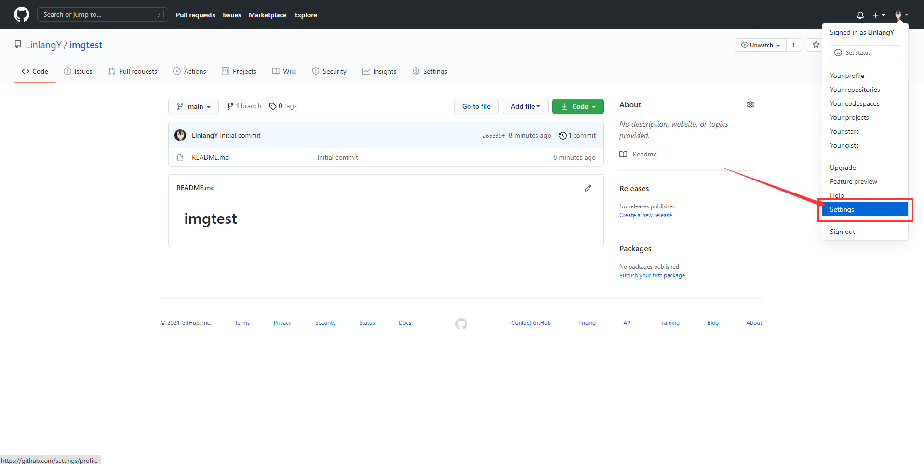Open Privacy footer link
This screenshot has width=924, height=464.
tap(282, 323)
